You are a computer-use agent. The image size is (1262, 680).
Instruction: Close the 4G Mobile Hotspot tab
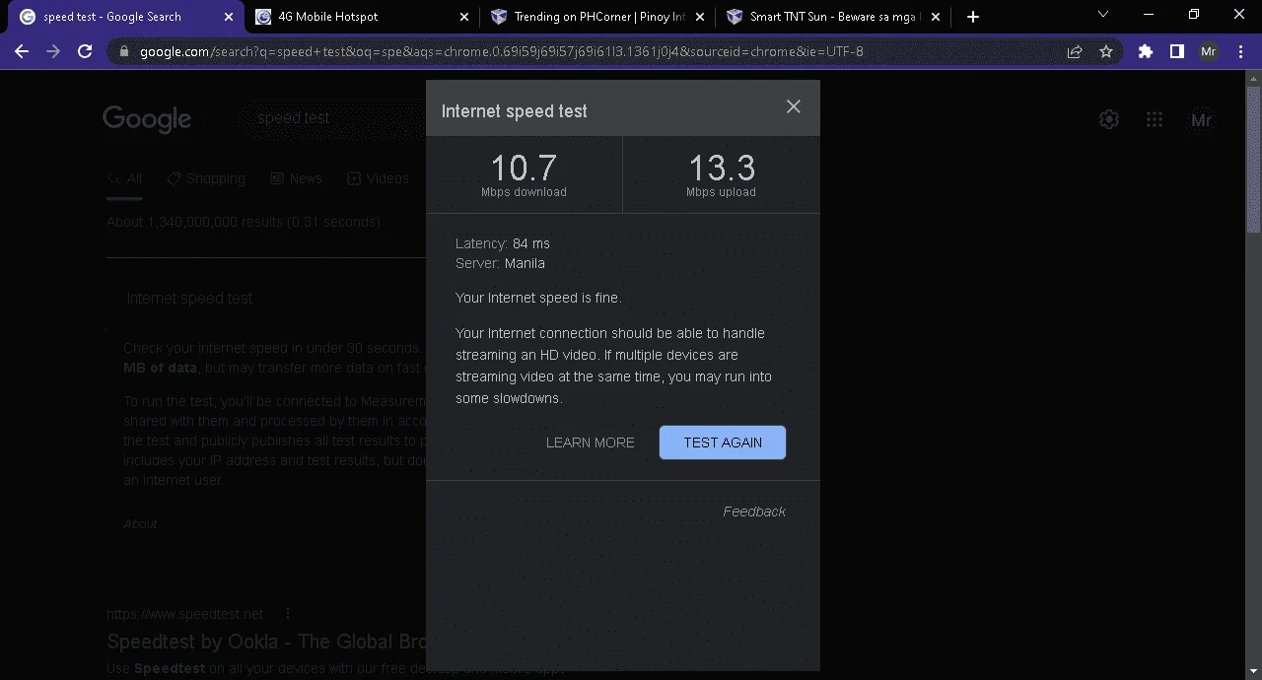point(464,17)
